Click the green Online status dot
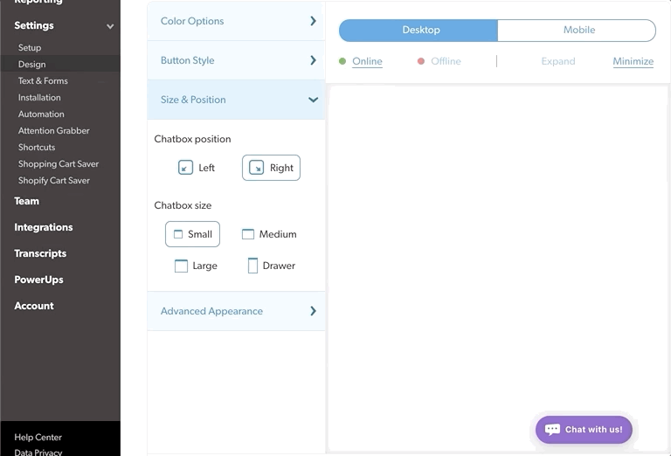The height and width of the screenshot is (456, 671). pos(342,61)
